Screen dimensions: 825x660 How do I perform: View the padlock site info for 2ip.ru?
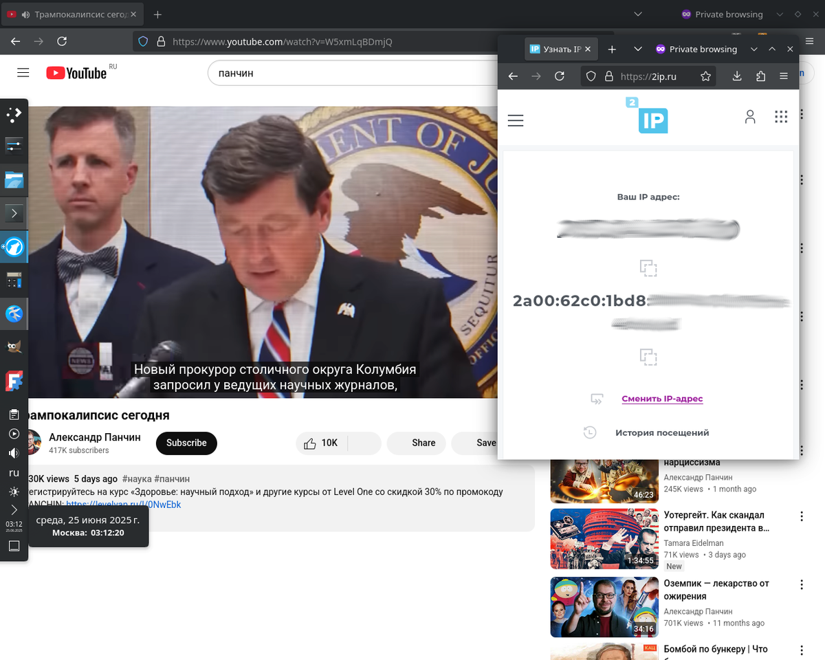click(x=608, y=76)
